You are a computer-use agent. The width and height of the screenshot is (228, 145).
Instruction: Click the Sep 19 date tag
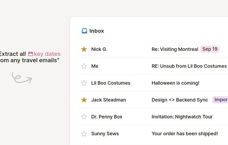[x=210, y=49]
